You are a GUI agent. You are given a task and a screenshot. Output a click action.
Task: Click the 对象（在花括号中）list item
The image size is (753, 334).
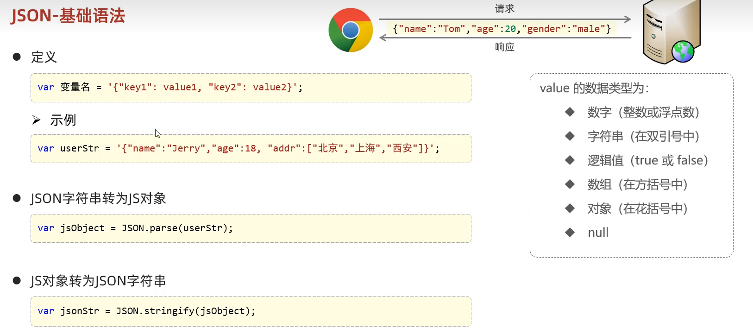(x=637, y=208)
